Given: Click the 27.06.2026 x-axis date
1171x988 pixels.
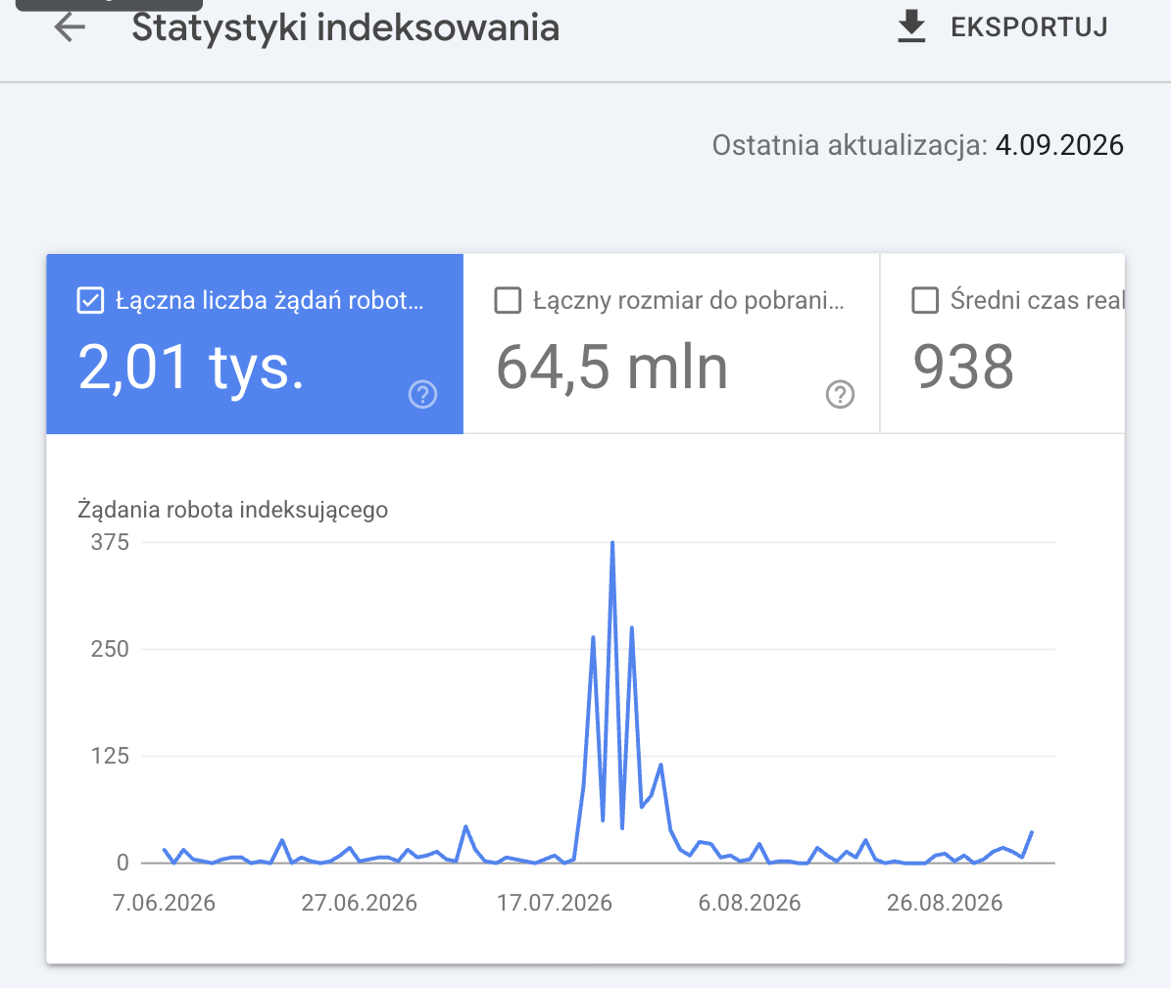Looking at the screenshot, I should click(360, 903).
